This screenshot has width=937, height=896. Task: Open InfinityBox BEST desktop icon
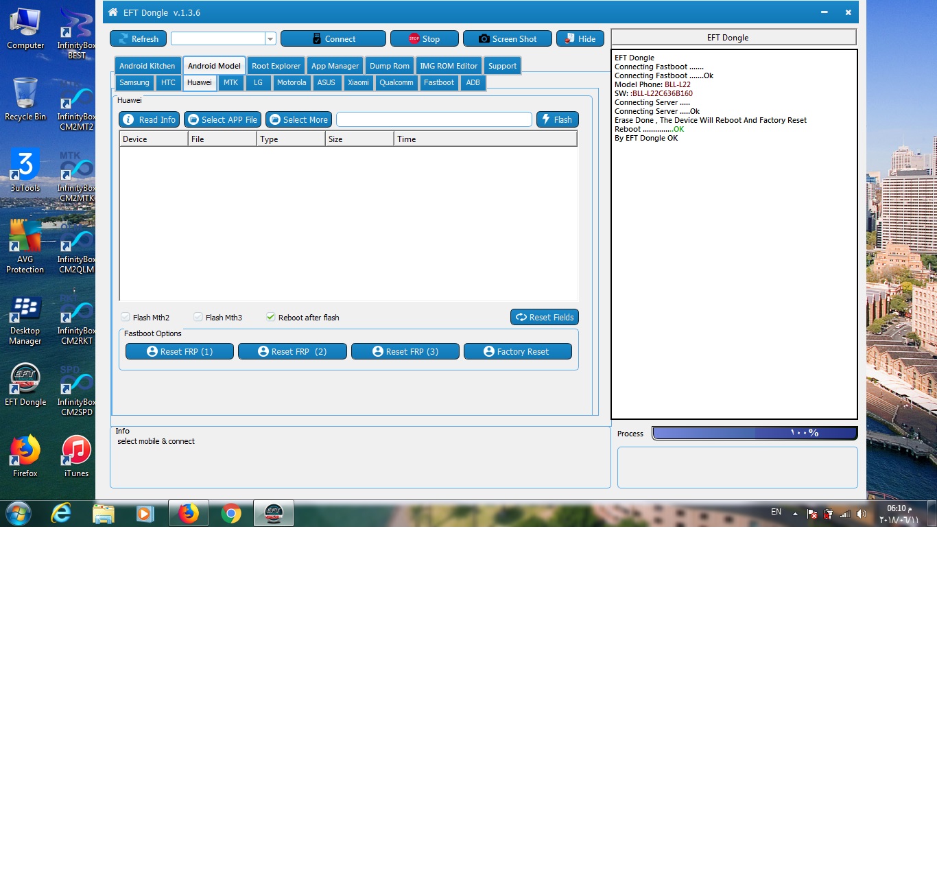coord(76,33)
